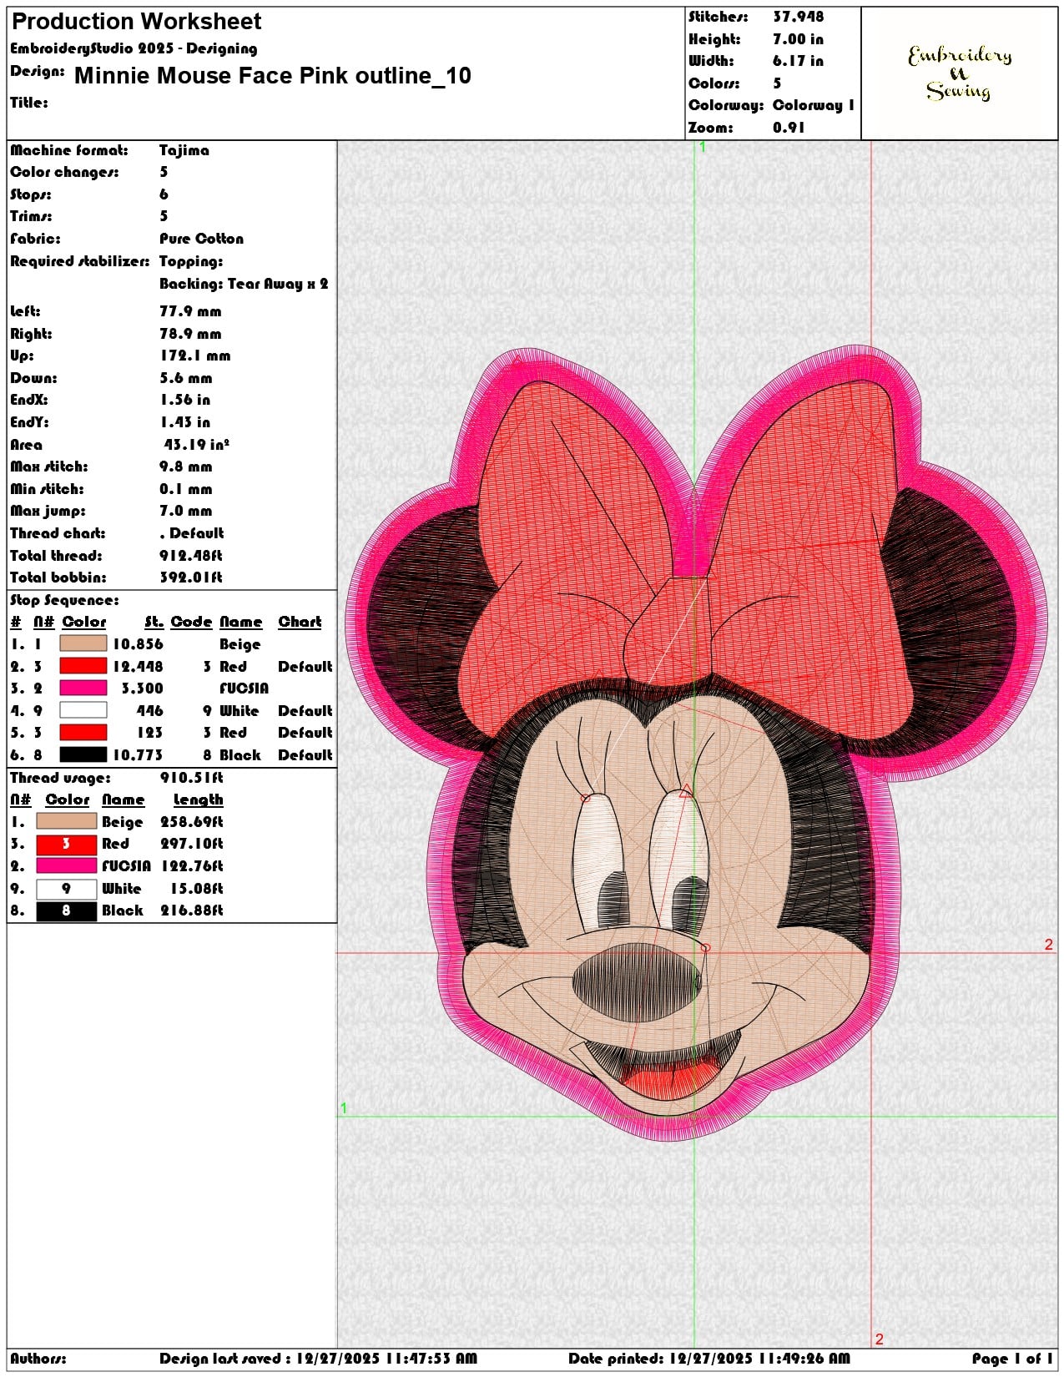Image resolution: width=1064 pixels, height=1377 pixels.
Task: Click the White swatch numbered 9 in Thread usage
Action: [67, 889]
